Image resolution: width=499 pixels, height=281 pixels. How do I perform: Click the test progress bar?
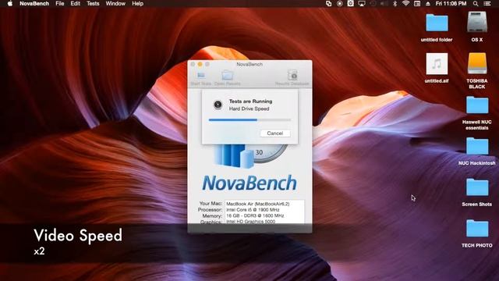(249, 120)
